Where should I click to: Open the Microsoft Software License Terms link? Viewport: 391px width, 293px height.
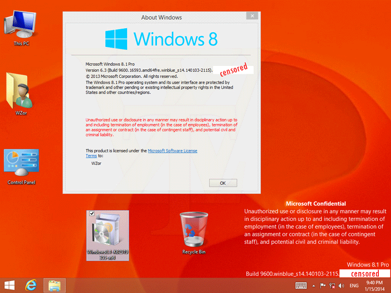[x=172, y=151]
